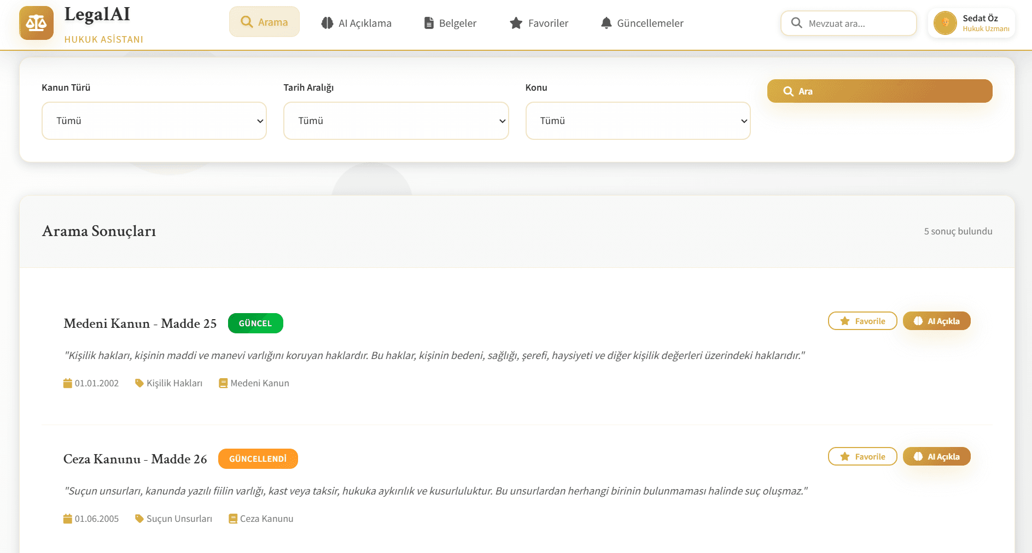Toggle Favorile star for Ceza Kanunu Madde 26

pyautogui.click(x=862, y=456)
